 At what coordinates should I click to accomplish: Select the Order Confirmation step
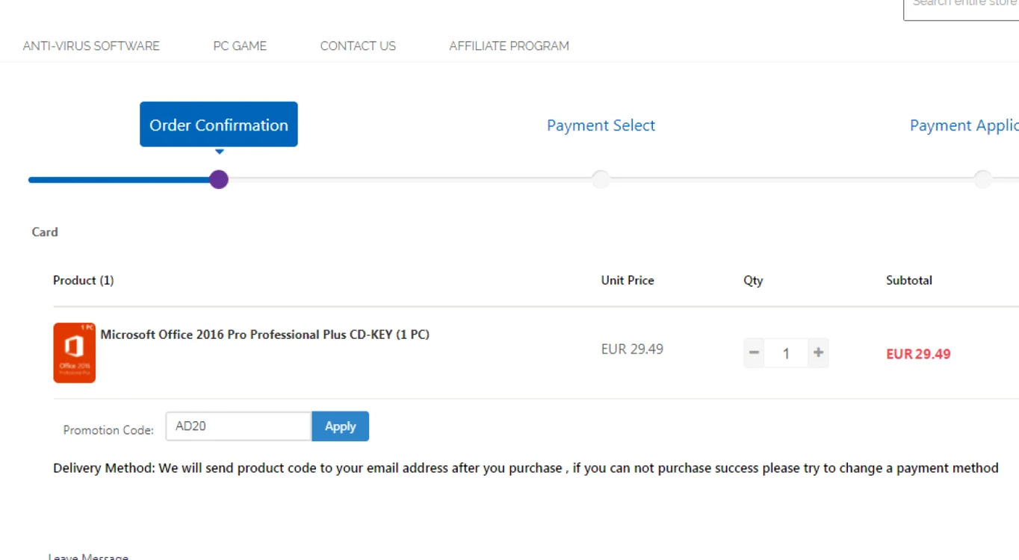tap(219, 125)
